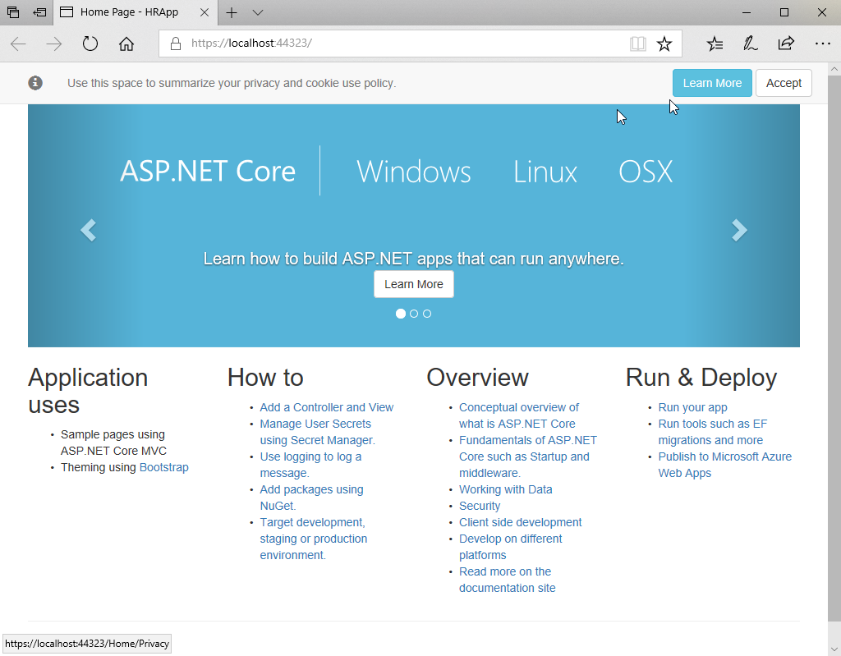Show tab previews chevron
Viewport: 841px width, 656px height.
click(257, 12)
